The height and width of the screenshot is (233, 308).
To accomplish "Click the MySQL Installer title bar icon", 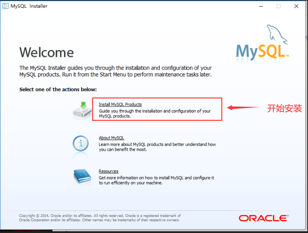I will [5, 6].
